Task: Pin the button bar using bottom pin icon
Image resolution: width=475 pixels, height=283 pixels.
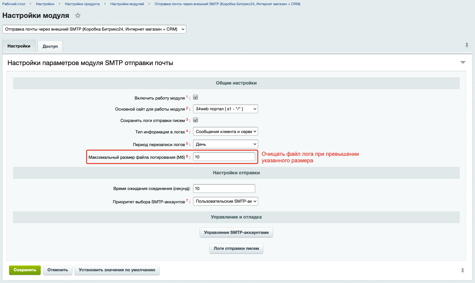Action: coord(463,271)
